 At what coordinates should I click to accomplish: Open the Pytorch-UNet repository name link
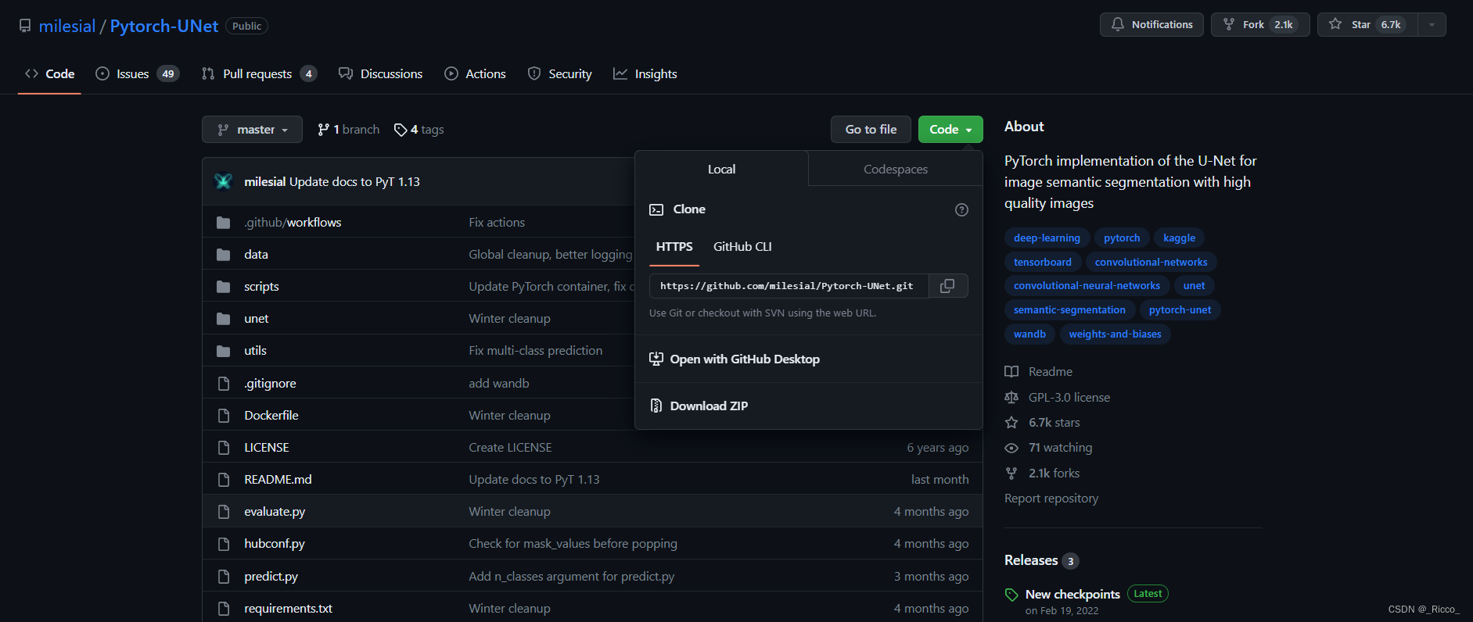point(164,27)
